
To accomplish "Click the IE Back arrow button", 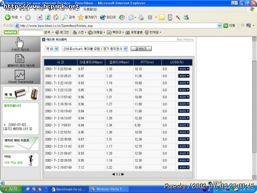I will coord(8,17).
